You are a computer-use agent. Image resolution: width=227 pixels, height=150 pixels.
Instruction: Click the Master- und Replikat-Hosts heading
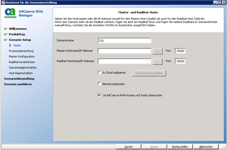(138, 12)
